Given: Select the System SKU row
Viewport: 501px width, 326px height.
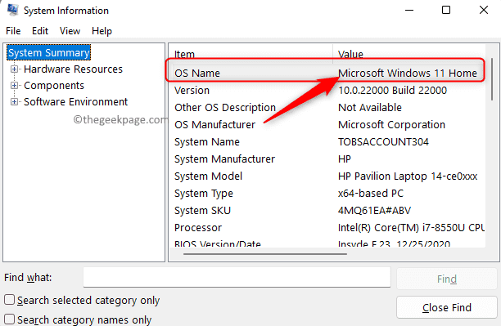Looking at the screenshot, I should point(327,211).
